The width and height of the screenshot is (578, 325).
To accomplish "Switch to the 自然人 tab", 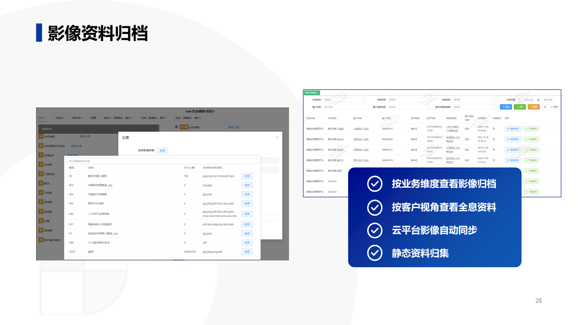I will [42, 118].
